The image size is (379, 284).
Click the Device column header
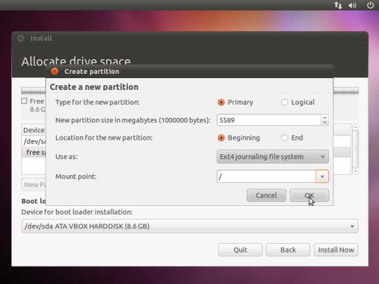tap(34, 130)
